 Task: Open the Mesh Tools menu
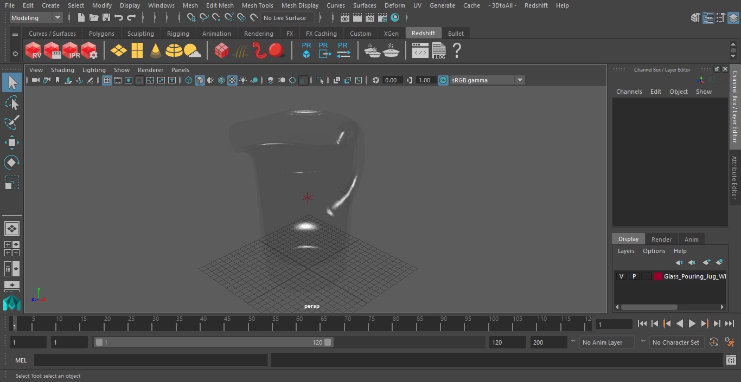[257, 5]
